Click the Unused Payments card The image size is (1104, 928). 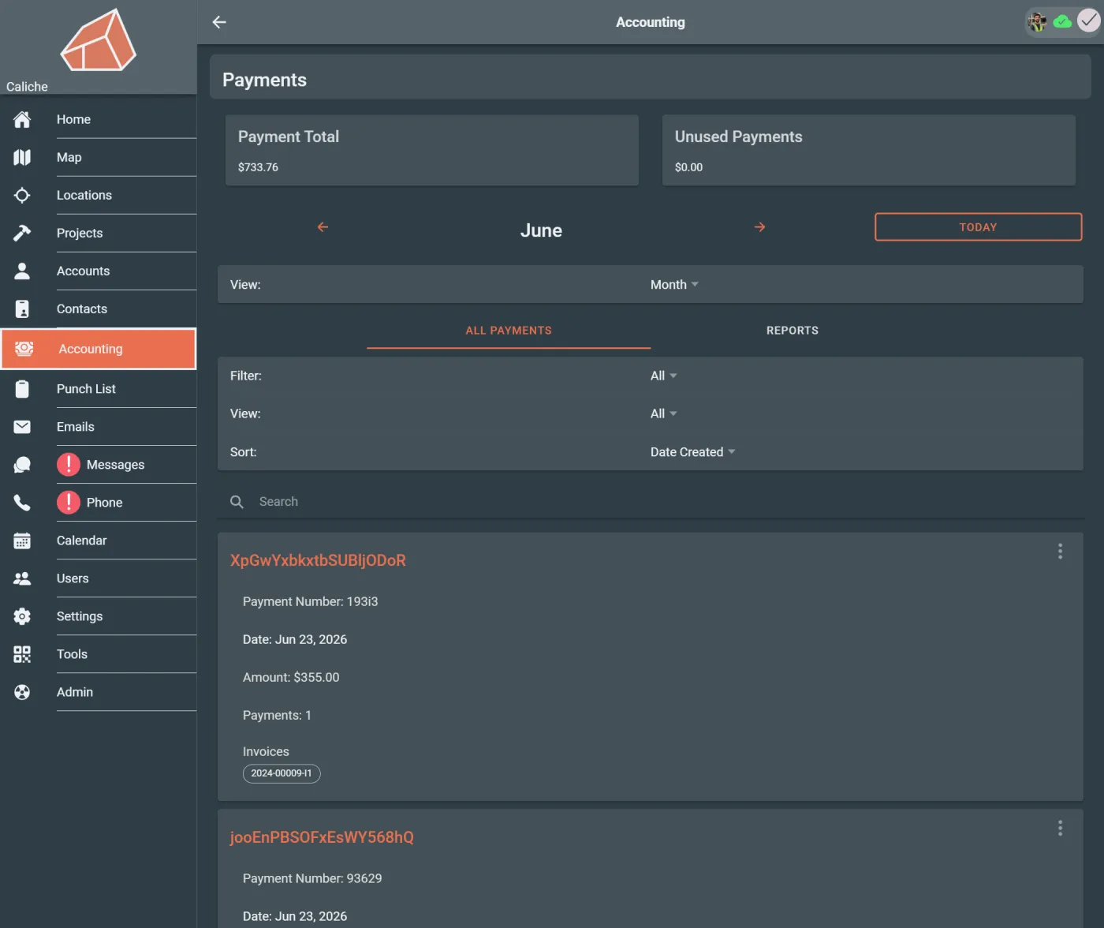[869, 151]
